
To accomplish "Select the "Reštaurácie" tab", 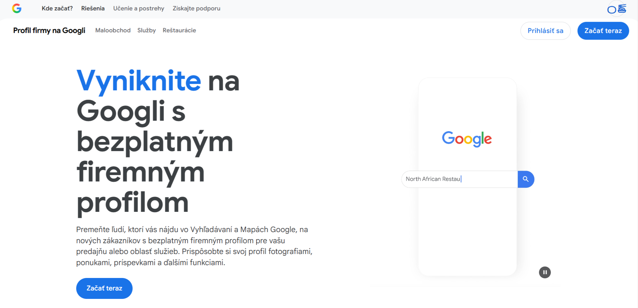I will point(179,30).
